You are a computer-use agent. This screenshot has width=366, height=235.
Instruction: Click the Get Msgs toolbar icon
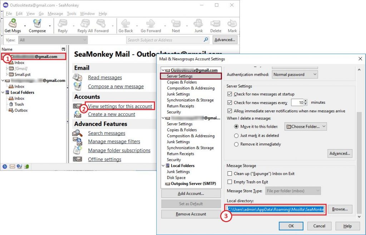pos(13,24)
